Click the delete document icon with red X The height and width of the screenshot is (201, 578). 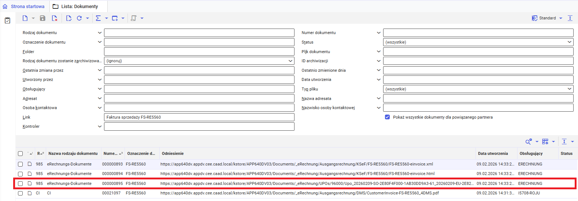coord(55,18)
